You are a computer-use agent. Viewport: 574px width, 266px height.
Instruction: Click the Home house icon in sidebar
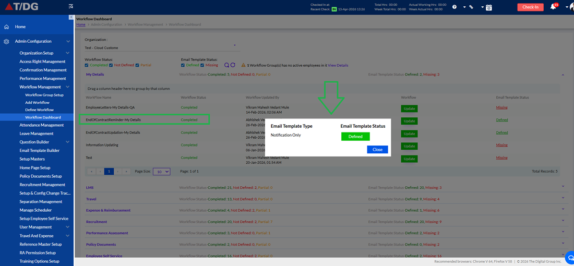click(x=6, y=27)
